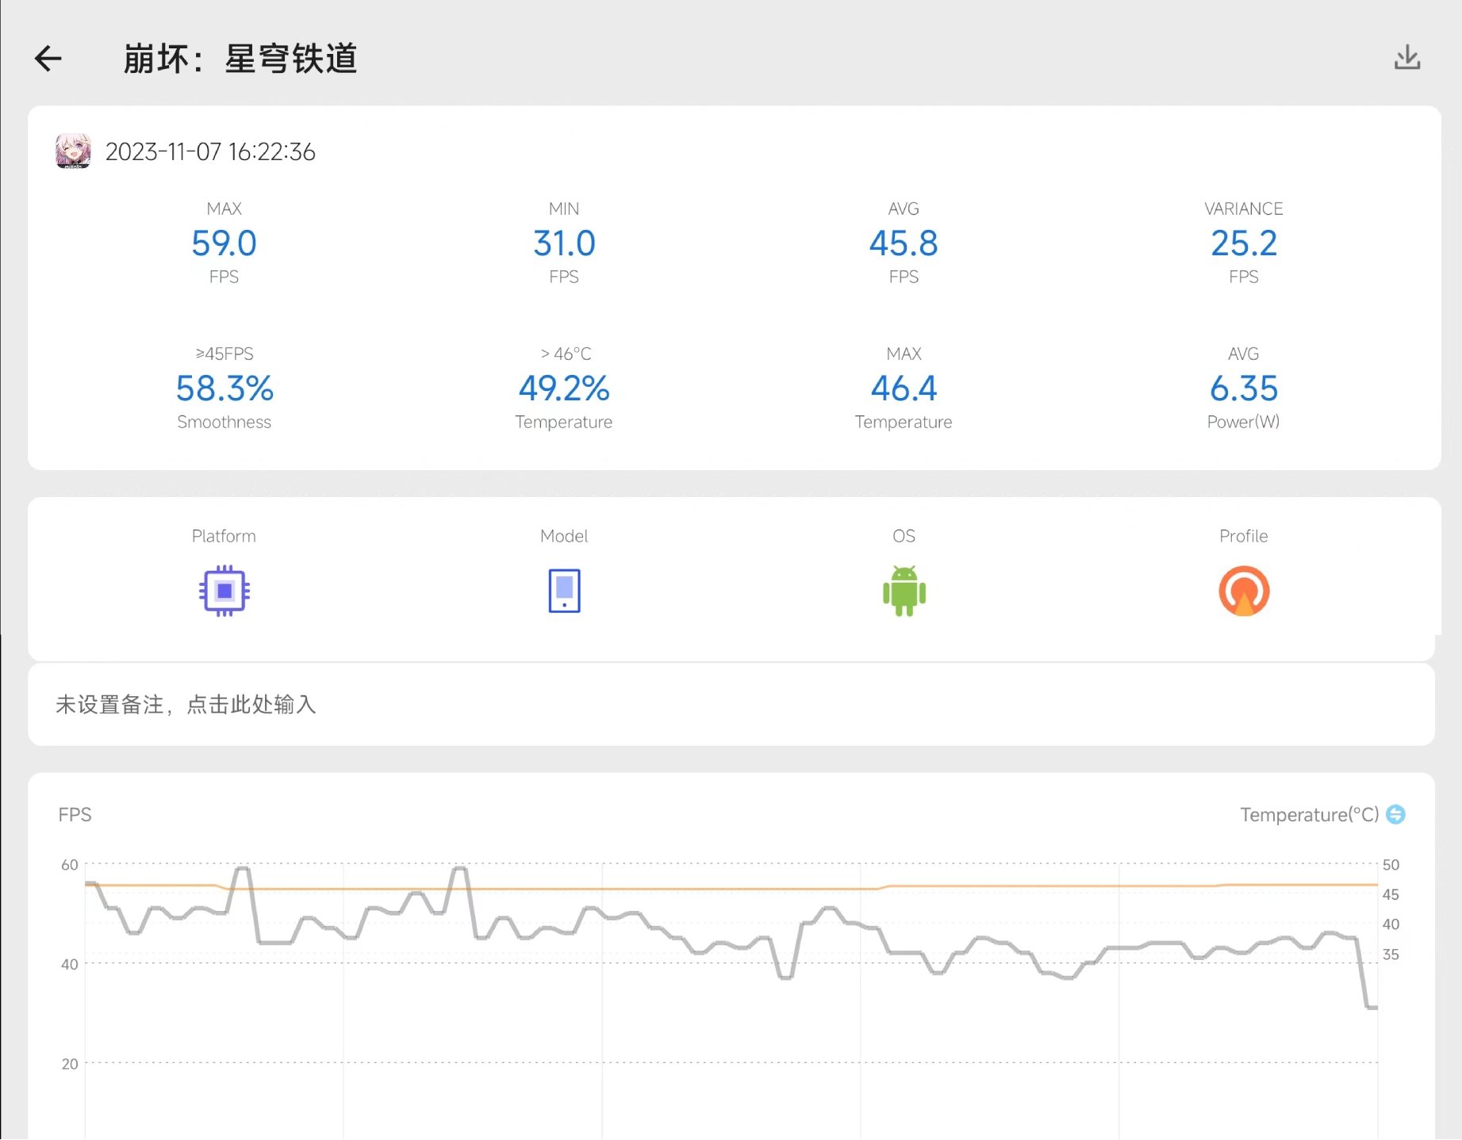Click the VARIANCE value 25.2
This screenshot has height=1140, width=1462.
pyautogui.click(x=1244, y=243)
